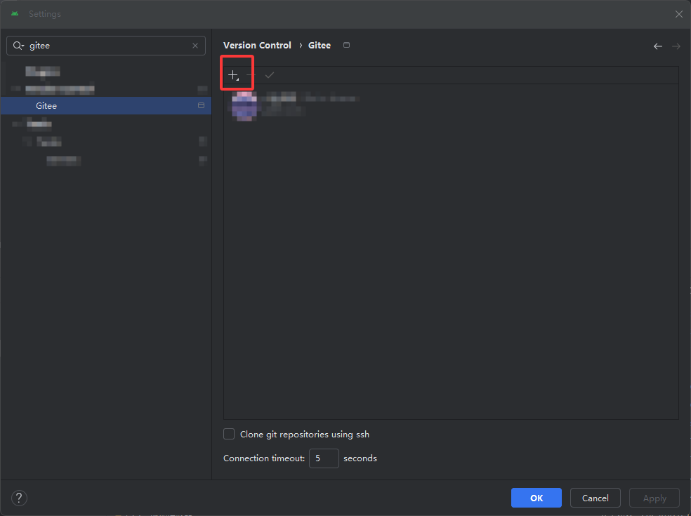Clear the gitee search query with the X
The image size is (691, 516).
coord(195,45)
